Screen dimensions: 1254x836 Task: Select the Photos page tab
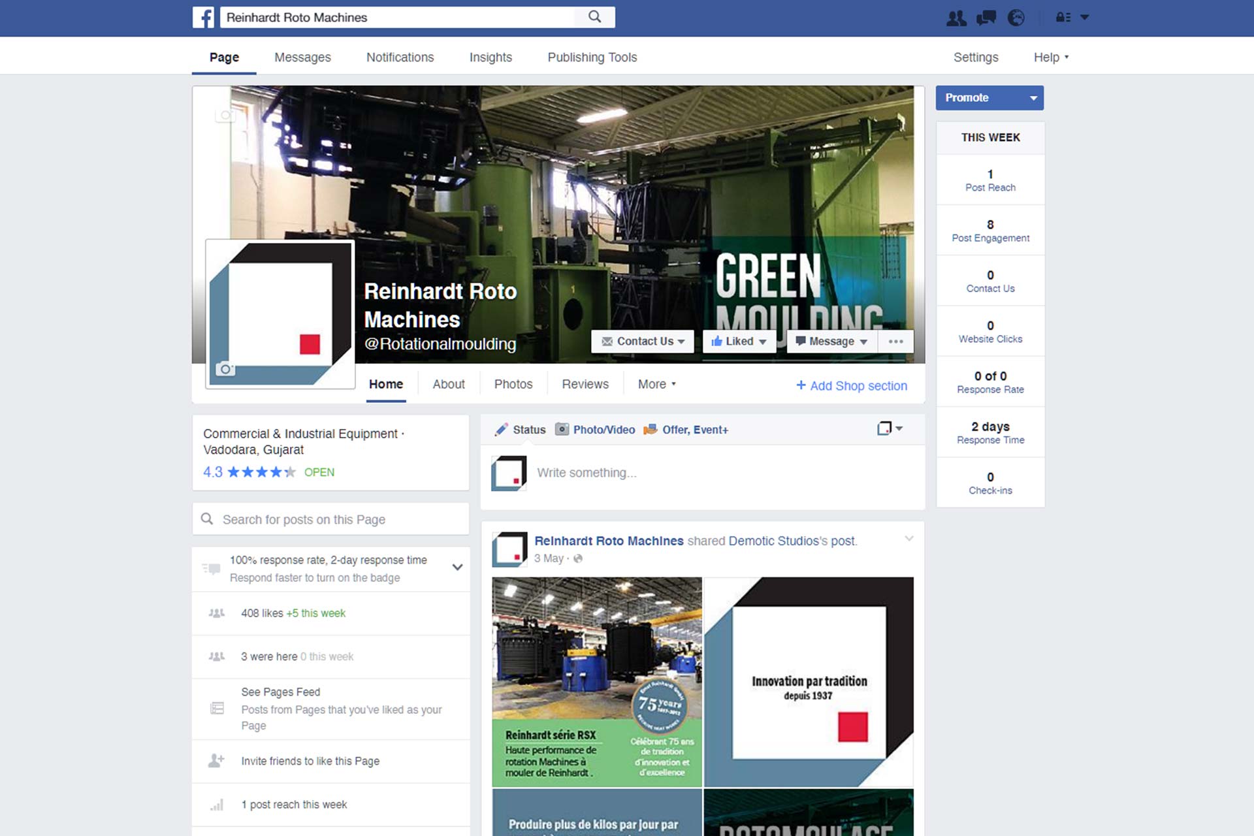tap(513, 384)
